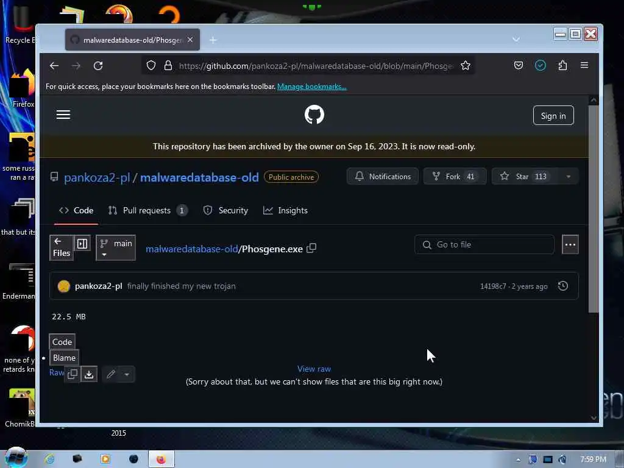
Task: Open commit message 'finally finished my new trojan'
Action: [182, 286]
